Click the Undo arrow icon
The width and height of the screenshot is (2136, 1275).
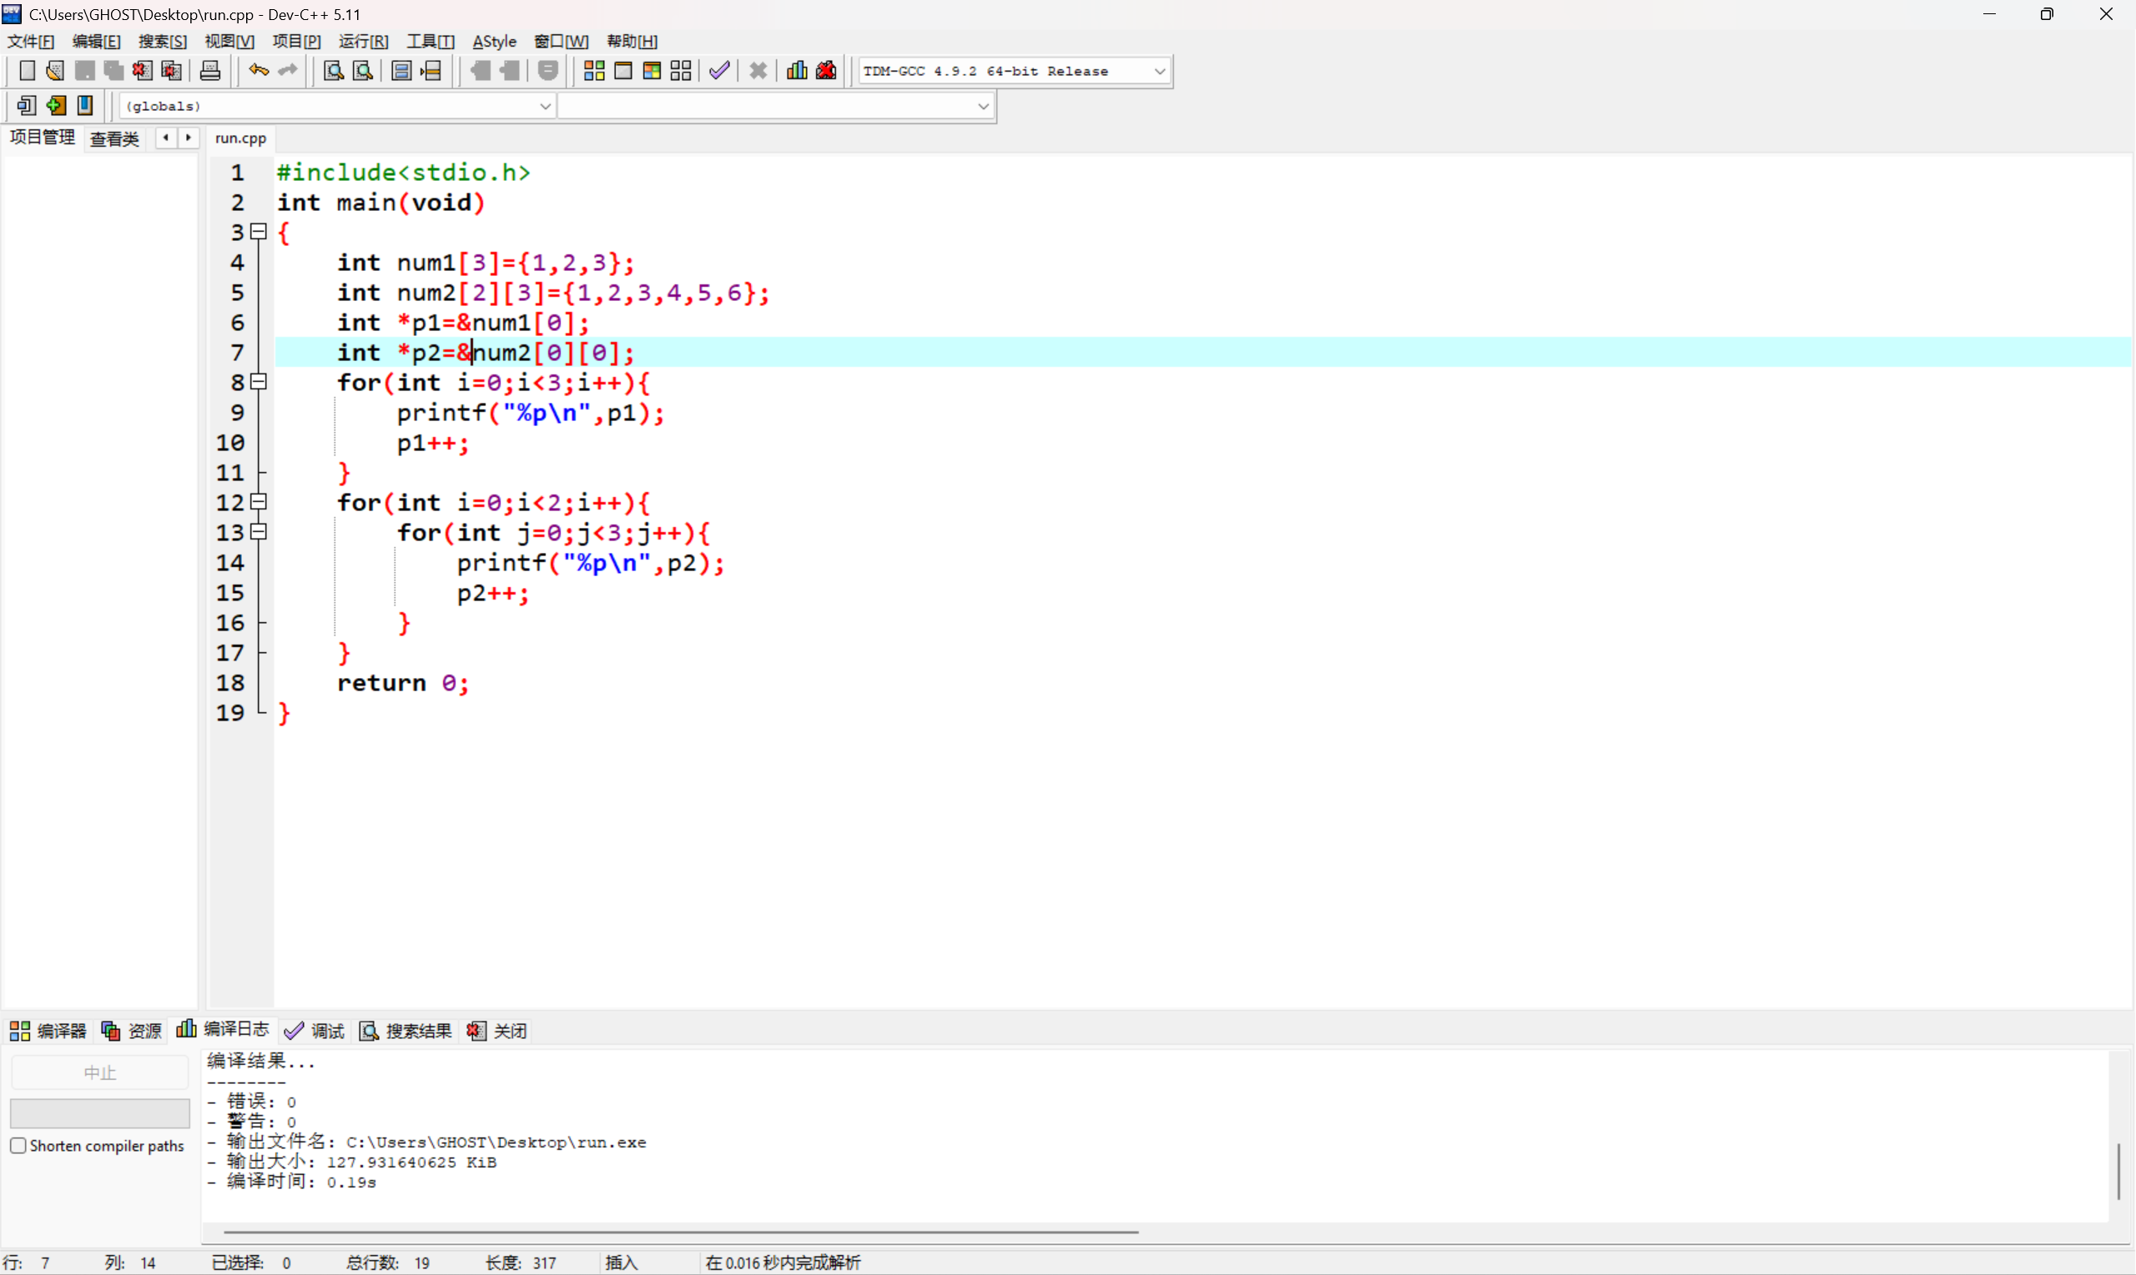[258, 70]
